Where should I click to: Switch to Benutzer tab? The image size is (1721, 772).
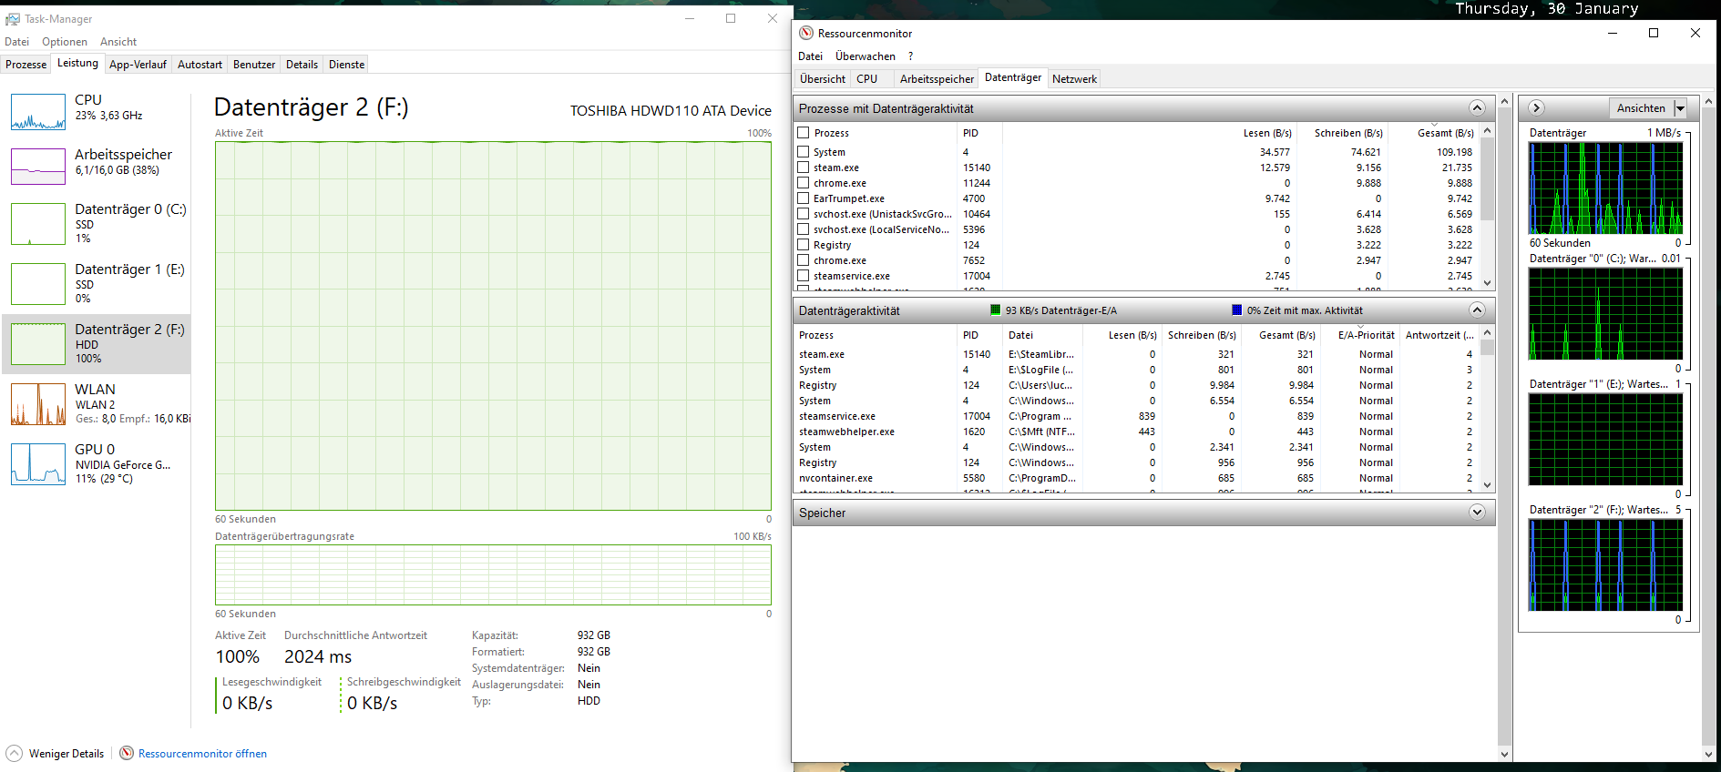[254, 64]
